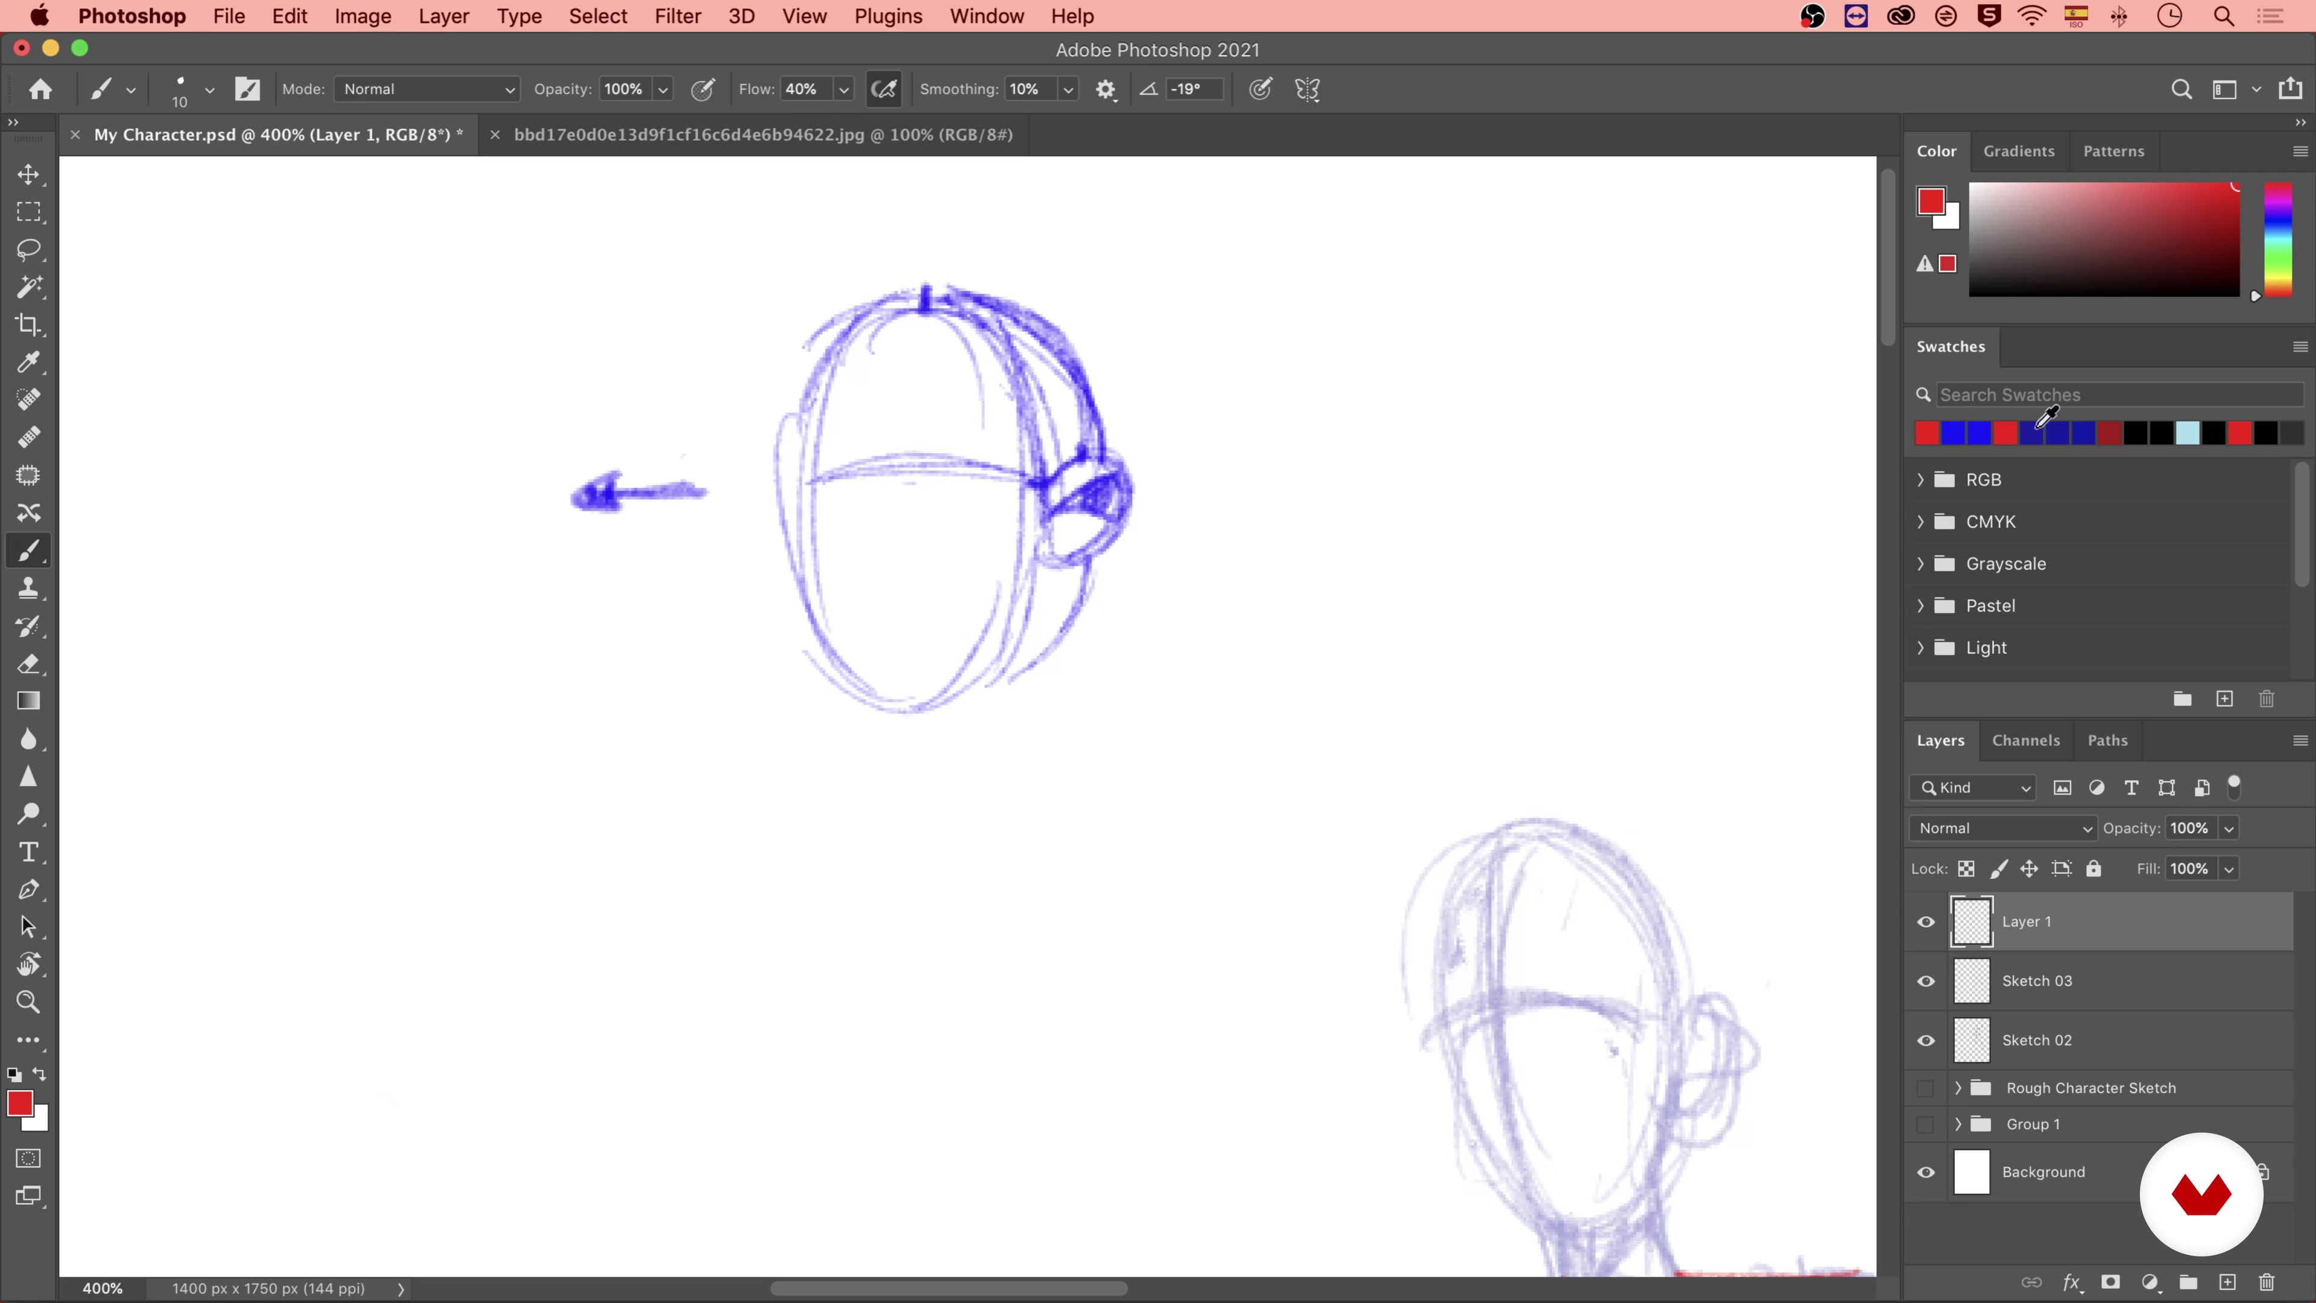Open Flow 40% dropdown arrow
Screen dimensions: 2316x1303
[x=843, y=89]
